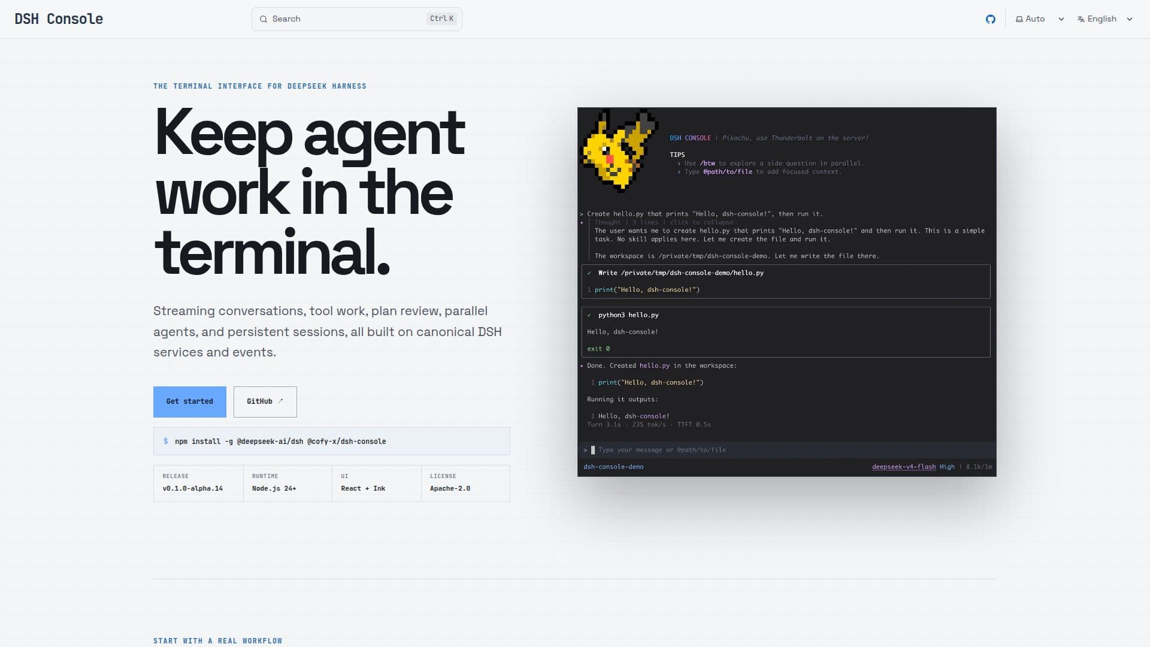
Task: Click the python3 hello.py tool call header
Action: 628,315
